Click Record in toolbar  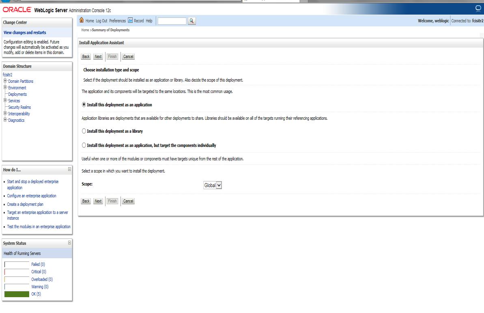139,21
